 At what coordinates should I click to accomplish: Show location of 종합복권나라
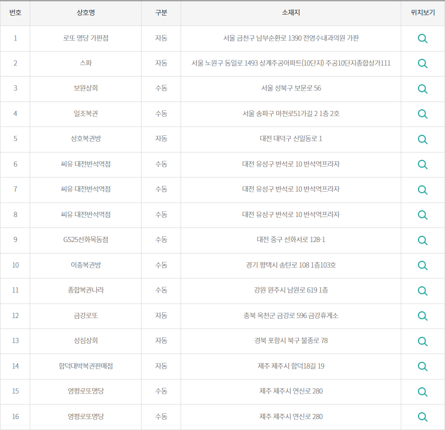[x=423, y=290]
